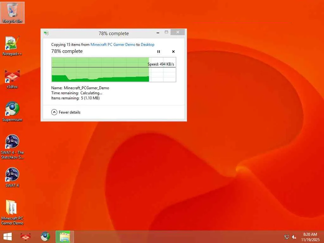Open the Recycle Bin desktop icon
324x243 pixels.
point(12,12)
